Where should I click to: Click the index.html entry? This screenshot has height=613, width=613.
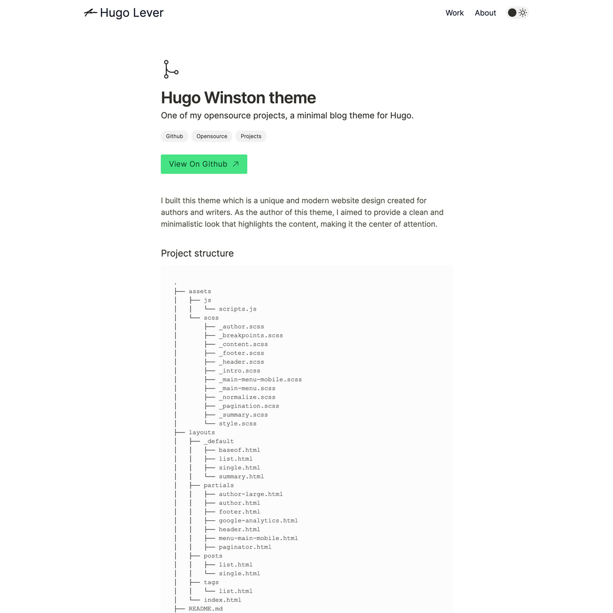pyautogui.click(x=222, y=601)
